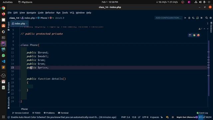213x120 pixels.
Task: Expand breadcrumb arrow after details
Action: pos(64,18)
